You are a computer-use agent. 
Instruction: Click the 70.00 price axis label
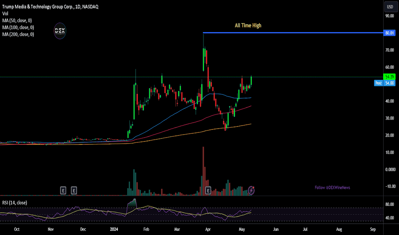tap(390, 50)
